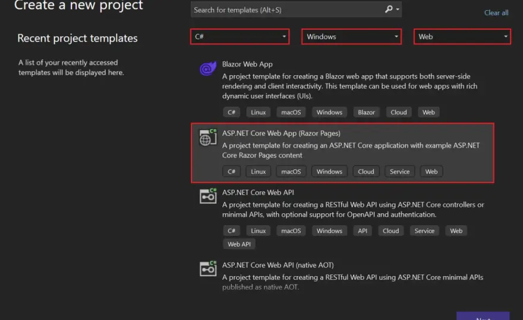Screen dimensions: 523x320
Task: Open the C# language filter dropdown
Action: pos(240,37)
